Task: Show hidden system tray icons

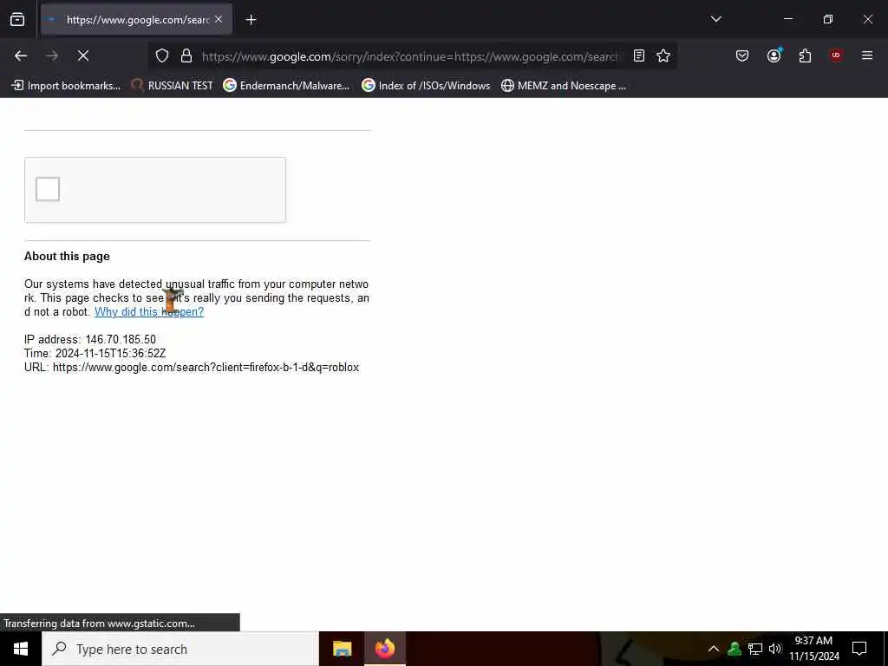Action: click(714, 649)
